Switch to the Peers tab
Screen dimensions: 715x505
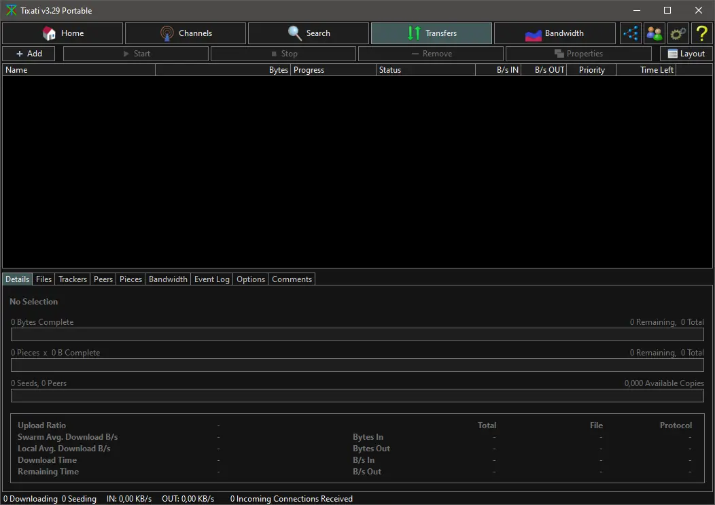point(103,279)
